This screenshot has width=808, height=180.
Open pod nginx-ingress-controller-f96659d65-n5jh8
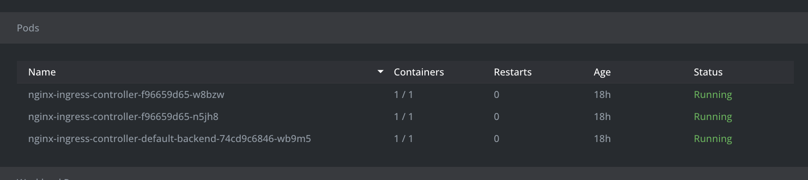(x=123, y=117)
